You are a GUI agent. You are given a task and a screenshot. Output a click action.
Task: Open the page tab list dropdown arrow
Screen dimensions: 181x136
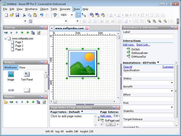(x=52, y=28)
